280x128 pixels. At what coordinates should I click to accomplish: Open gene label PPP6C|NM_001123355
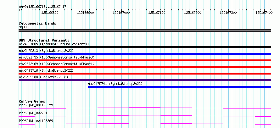click(36, 105)
